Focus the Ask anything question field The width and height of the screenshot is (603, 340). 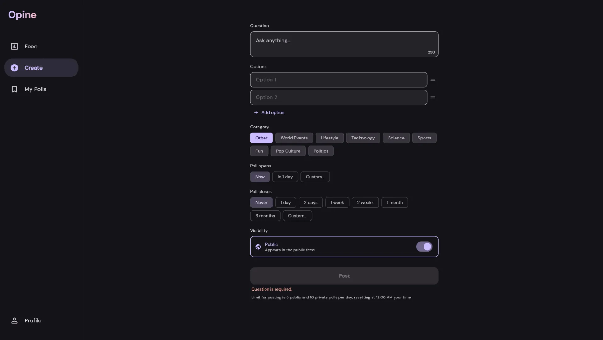pyautogui.click(x=344, y=44)
